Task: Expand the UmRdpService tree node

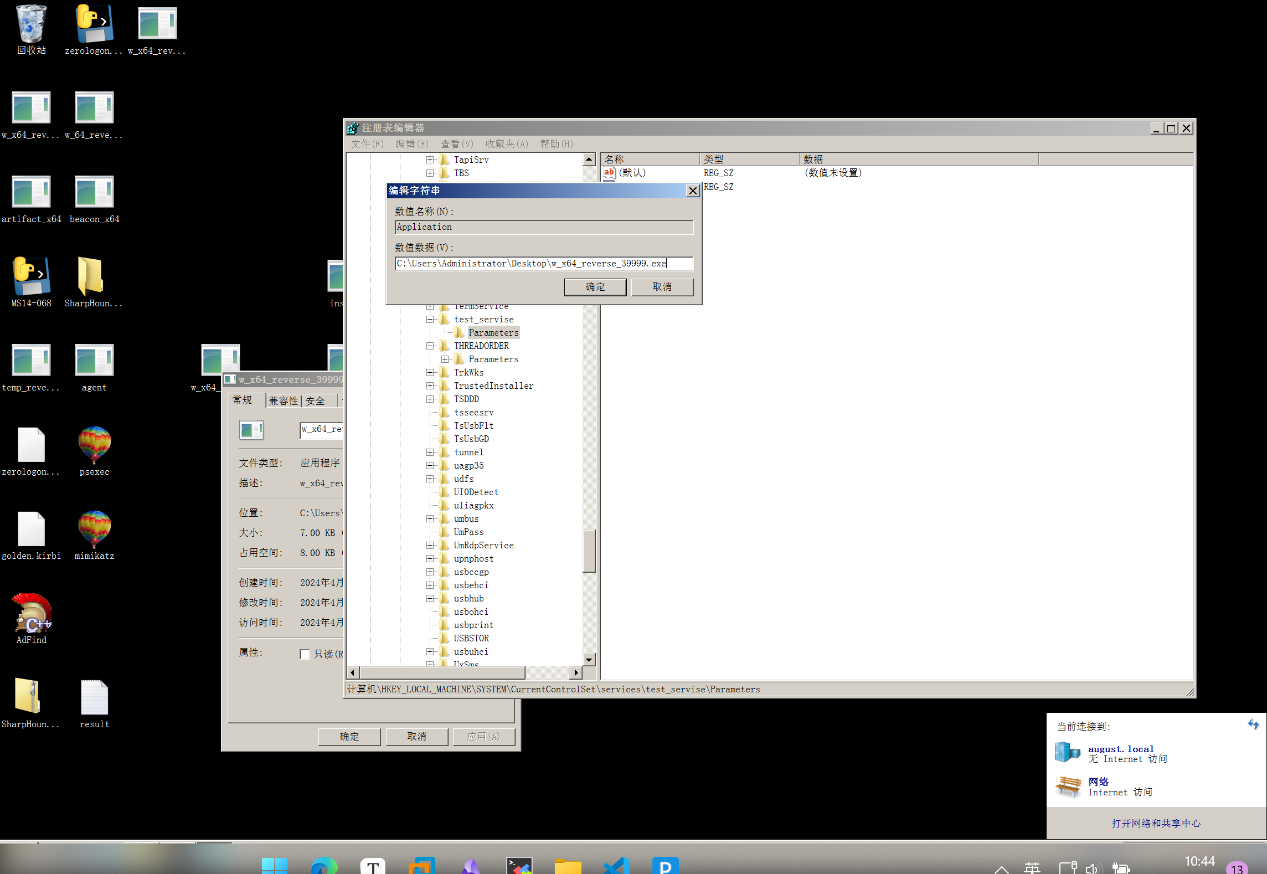Action: point(430,545)
